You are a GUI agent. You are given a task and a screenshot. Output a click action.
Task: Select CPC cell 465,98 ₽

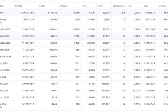point(106,97)
